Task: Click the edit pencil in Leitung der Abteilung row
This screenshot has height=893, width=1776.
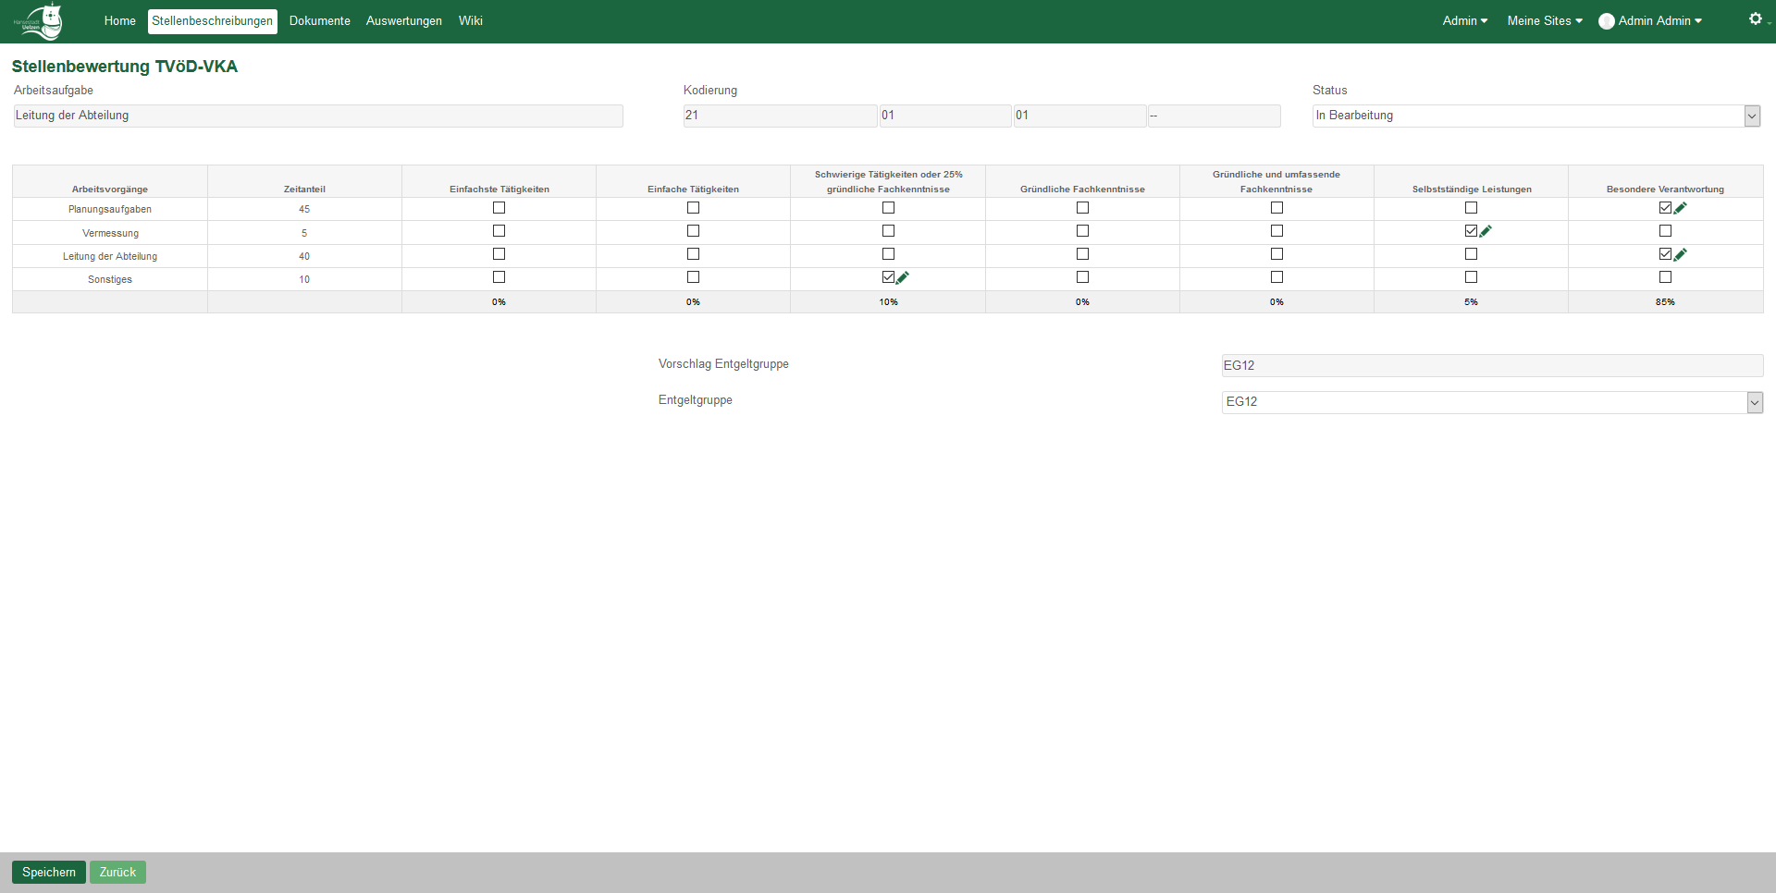Action: click(x=1681, y=254)
